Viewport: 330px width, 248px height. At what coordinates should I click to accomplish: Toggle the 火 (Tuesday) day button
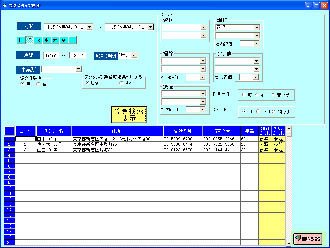point(38,40)
